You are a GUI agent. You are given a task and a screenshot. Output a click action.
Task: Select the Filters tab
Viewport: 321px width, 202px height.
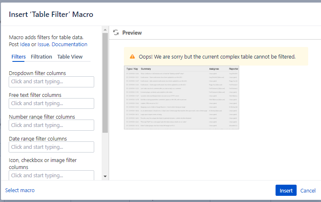tap(19, 57)
